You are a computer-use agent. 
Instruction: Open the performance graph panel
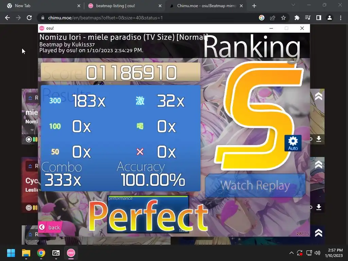(148, 214)
